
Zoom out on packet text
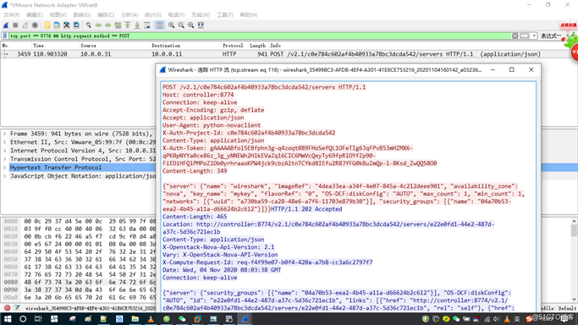tap(181, 25)
